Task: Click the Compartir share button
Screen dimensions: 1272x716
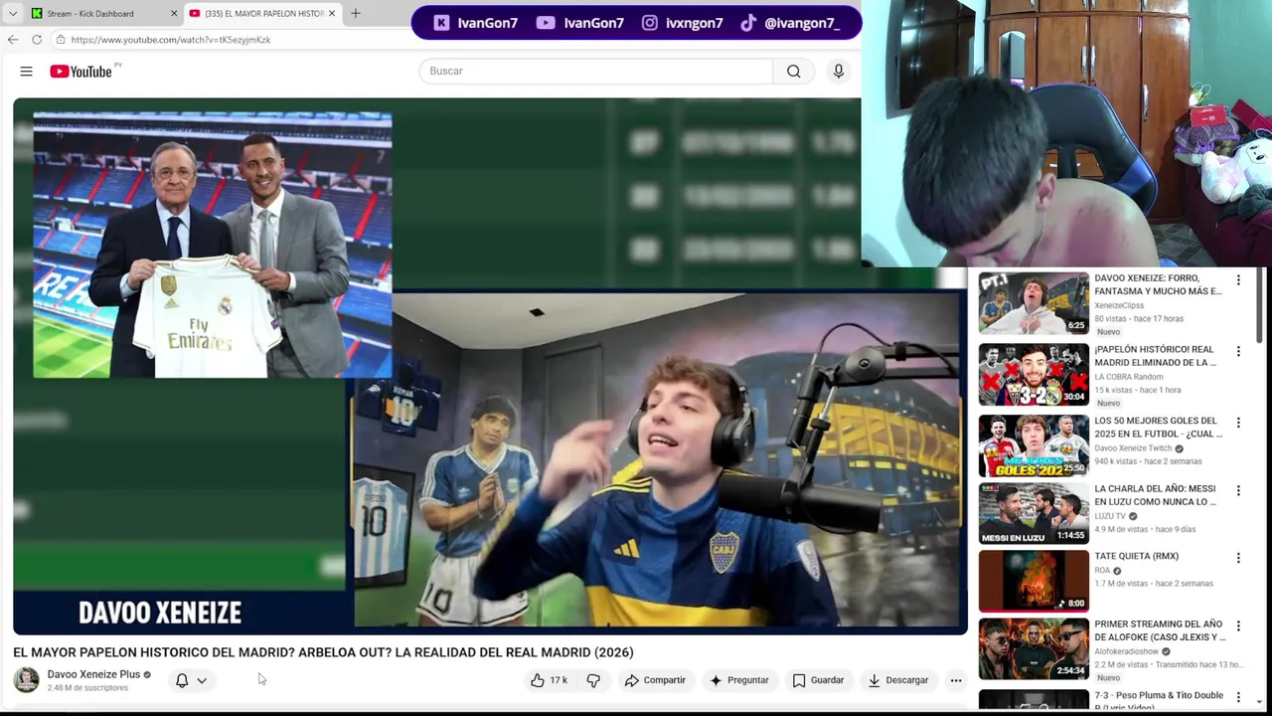Action: pyautogui.click(x=655, y=680)
